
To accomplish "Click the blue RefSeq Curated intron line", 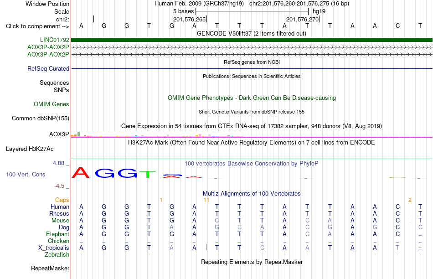I will pos(252,68).
